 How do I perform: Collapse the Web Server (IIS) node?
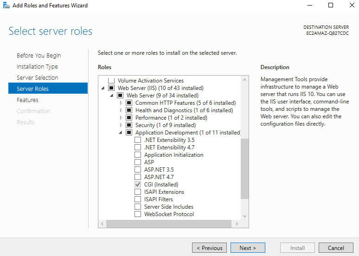(x=103, y=88)
